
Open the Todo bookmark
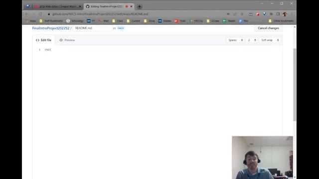point(180,21)
